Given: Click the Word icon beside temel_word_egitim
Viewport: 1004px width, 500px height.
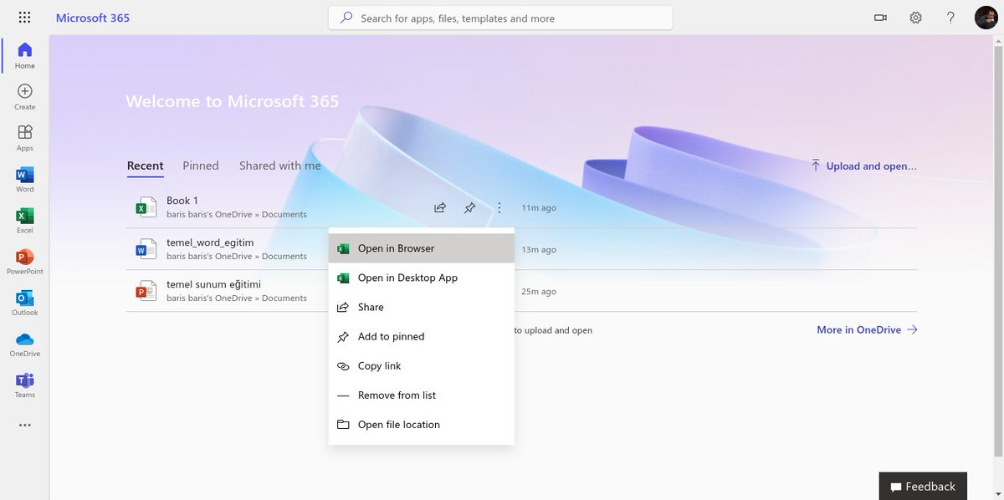Looking at the screenshot, I should coord(146,249).
